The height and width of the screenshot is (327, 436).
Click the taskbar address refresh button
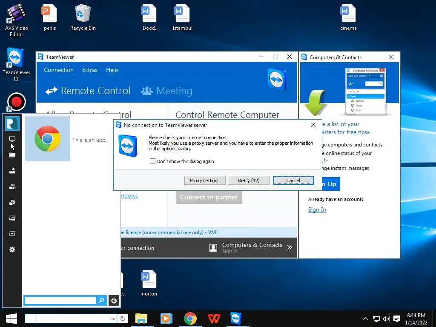[x=122, y=318]
